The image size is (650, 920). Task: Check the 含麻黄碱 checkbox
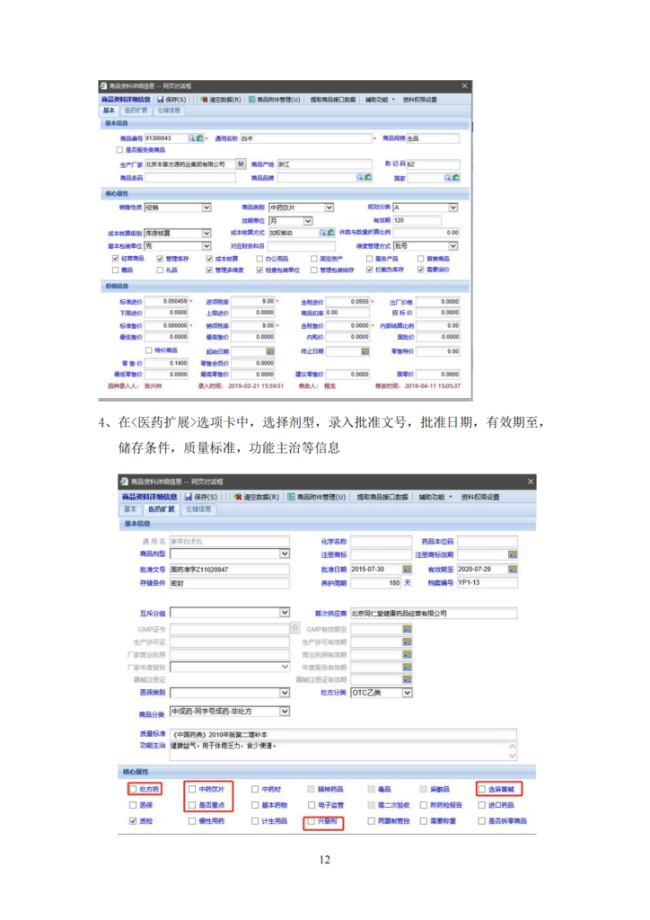click(482, 790)
